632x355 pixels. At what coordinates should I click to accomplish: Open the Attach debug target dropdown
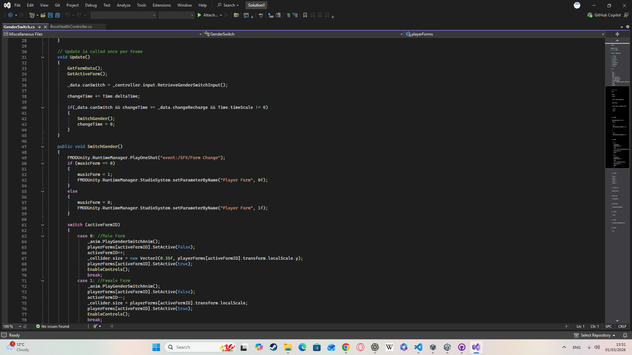coord(221,15)
